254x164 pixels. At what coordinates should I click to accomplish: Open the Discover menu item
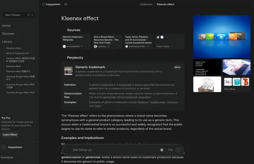(8, 34)
